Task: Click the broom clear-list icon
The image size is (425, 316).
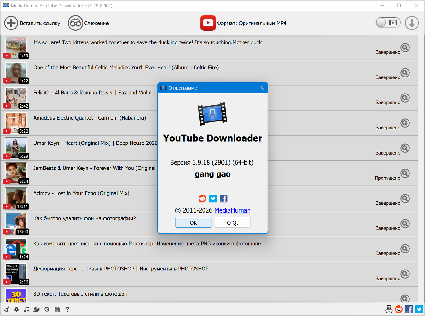Action: [x=6, y=309]
